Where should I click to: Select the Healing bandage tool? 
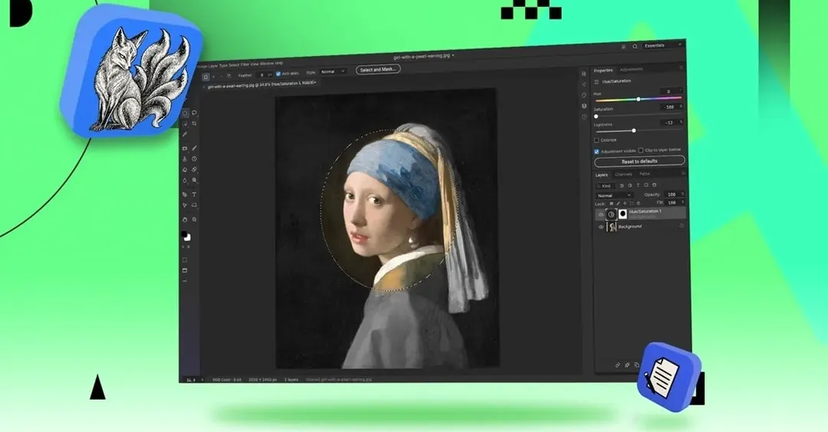194,169
